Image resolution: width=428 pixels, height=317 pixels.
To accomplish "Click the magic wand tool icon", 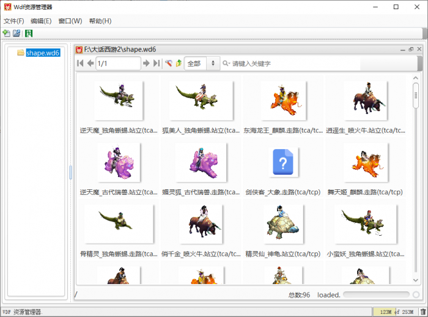I will 169,64.
